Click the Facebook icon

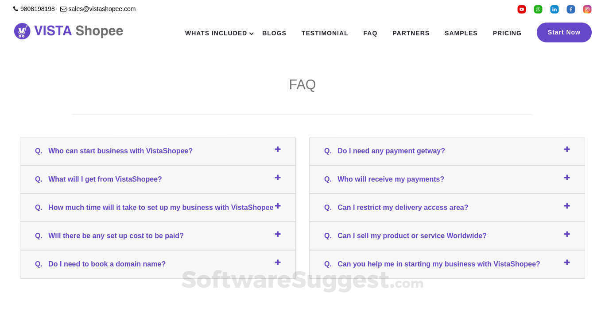pos(571,9)
